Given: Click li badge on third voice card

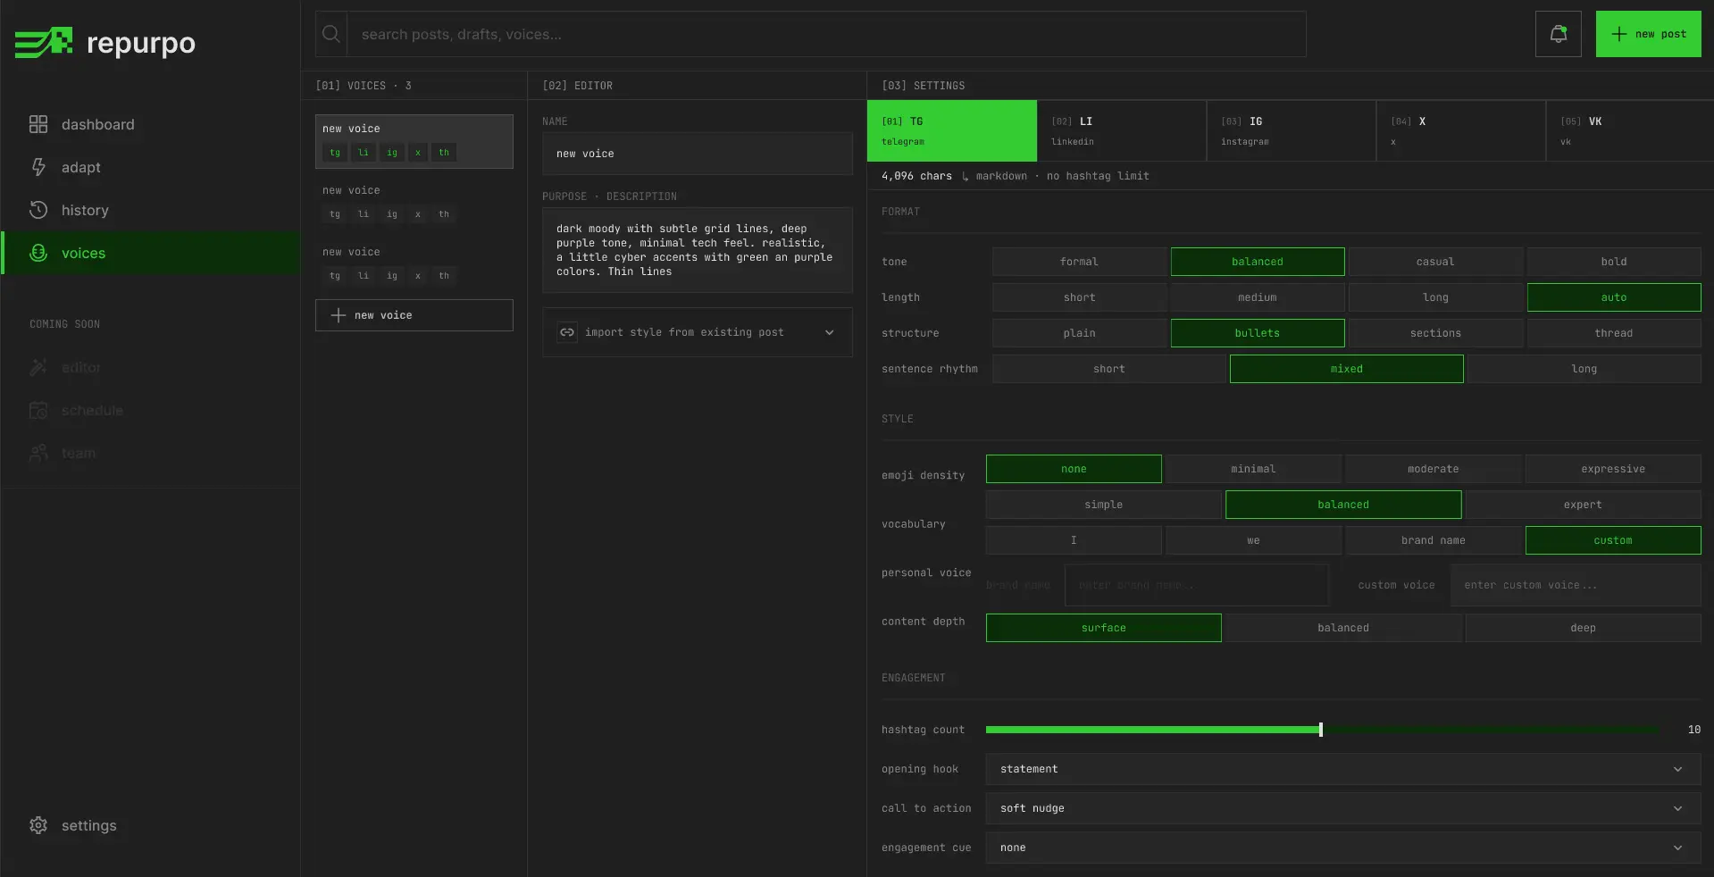Looking at the screenshot, I should pos(364,276).
